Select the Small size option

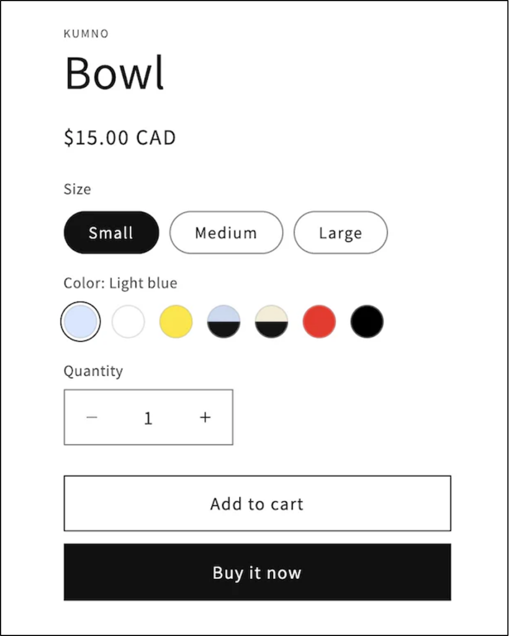click(111, 233)
